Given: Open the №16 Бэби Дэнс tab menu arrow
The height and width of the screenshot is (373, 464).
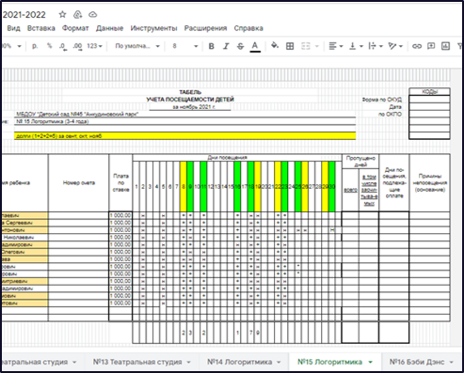Looking at the screenshot, I should click(x=451, y=362).
